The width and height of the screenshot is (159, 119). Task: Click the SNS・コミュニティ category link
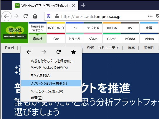click(103, 48)
